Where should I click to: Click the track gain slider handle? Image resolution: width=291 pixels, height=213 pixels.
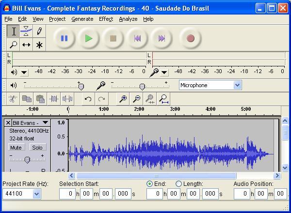pos(27,160)
